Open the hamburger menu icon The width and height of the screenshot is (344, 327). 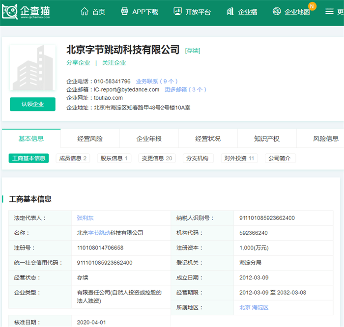329,11
